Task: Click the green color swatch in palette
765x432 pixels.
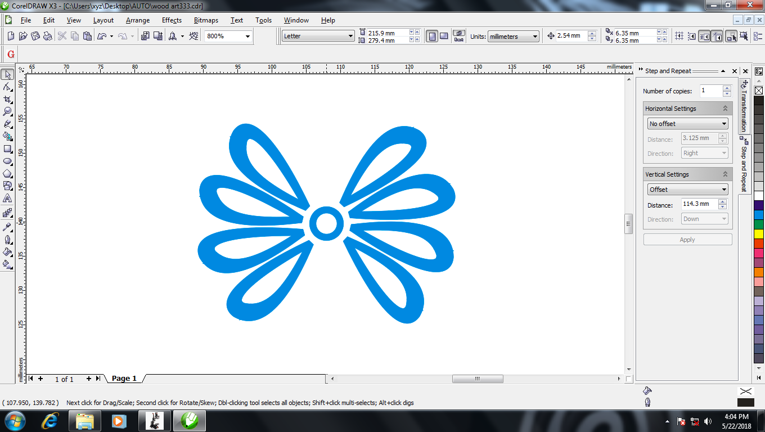Action: tap(758, 224)
